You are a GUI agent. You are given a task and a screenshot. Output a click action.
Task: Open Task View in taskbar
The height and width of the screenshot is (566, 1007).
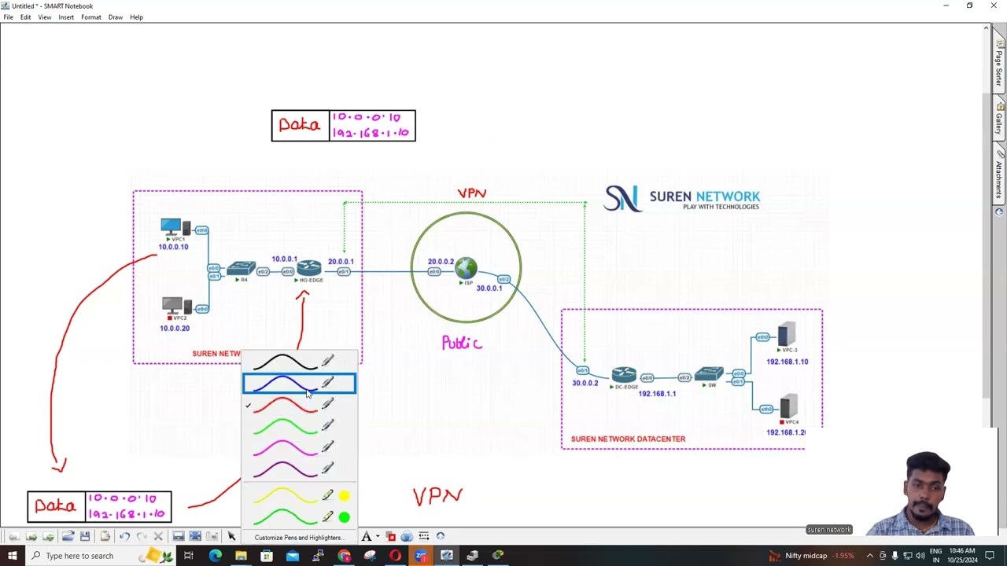189,556
